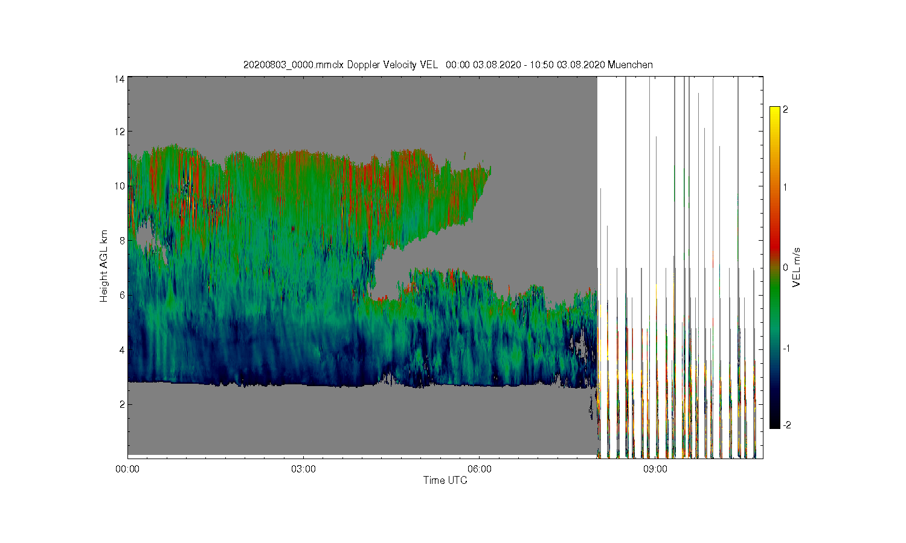The image size is (906, 543).
Task: Click the 4 km height tick label
Action: pyautogui.click(x=123, y=350)
